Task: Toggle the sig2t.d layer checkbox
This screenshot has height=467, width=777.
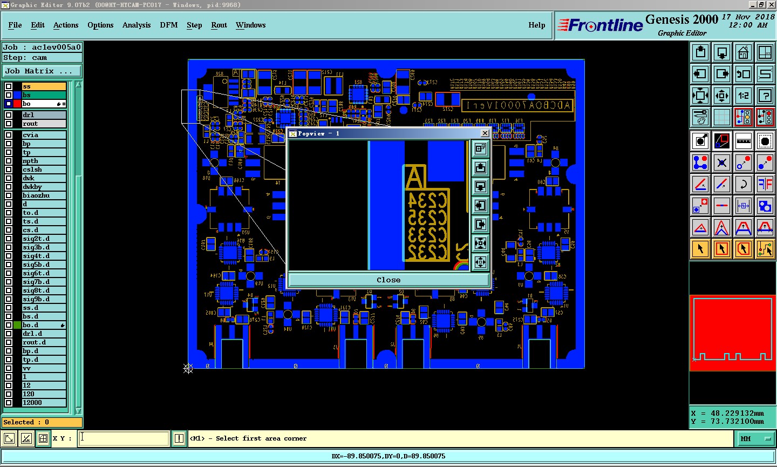Action: click(x=9, y=239)
